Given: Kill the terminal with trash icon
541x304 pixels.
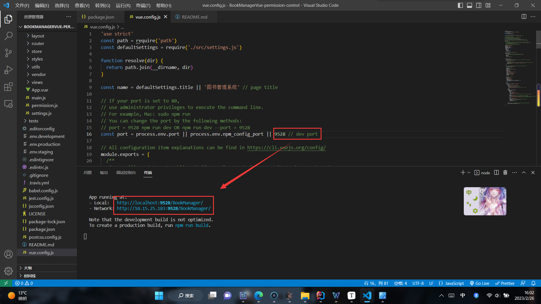Looking at the screenshot, I should [505, 173].
